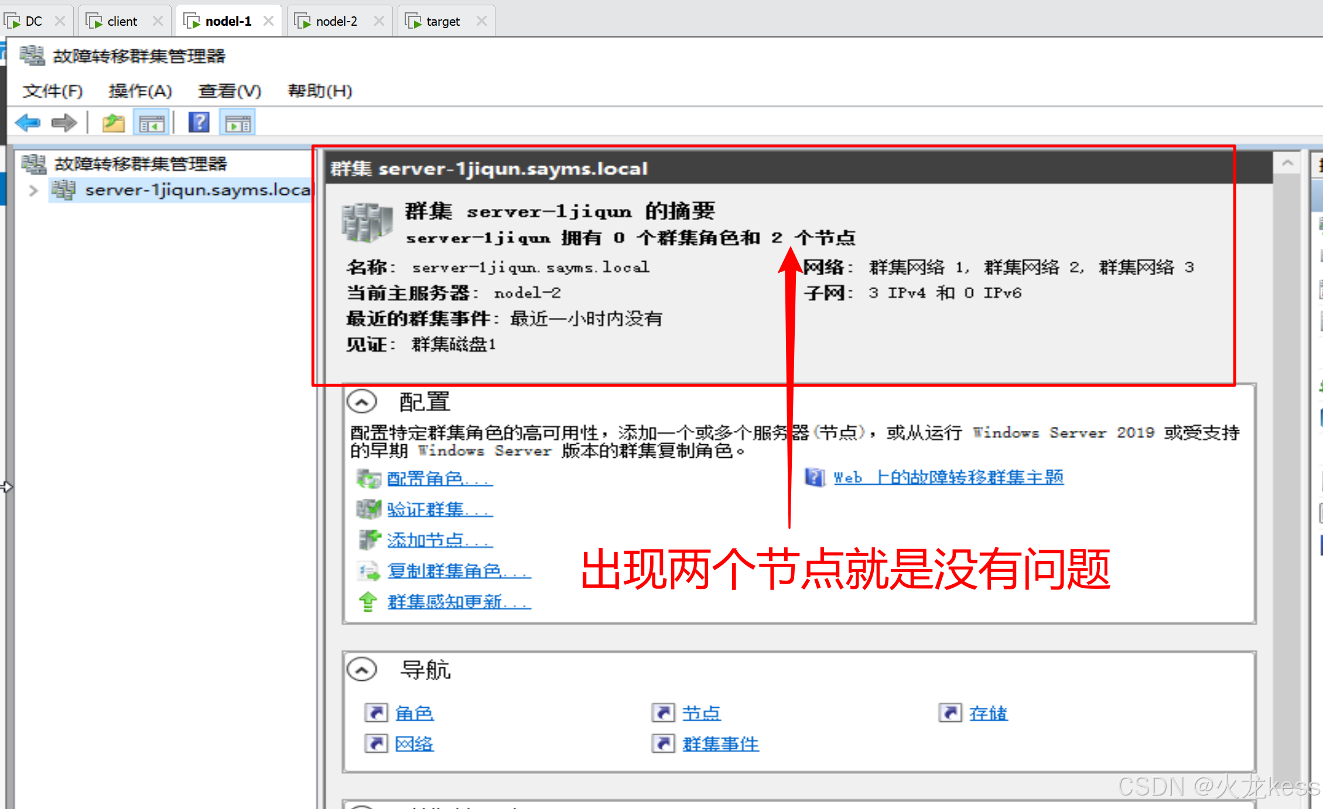Screen dimensions: 1323x809
Task: Click the blue Back arrow toolbar icon
Action: click(28, 123)
